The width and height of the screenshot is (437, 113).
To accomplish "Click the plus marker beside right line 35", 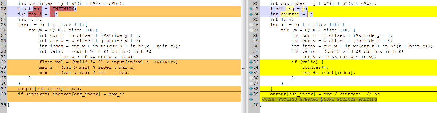I will coord(251,73).
